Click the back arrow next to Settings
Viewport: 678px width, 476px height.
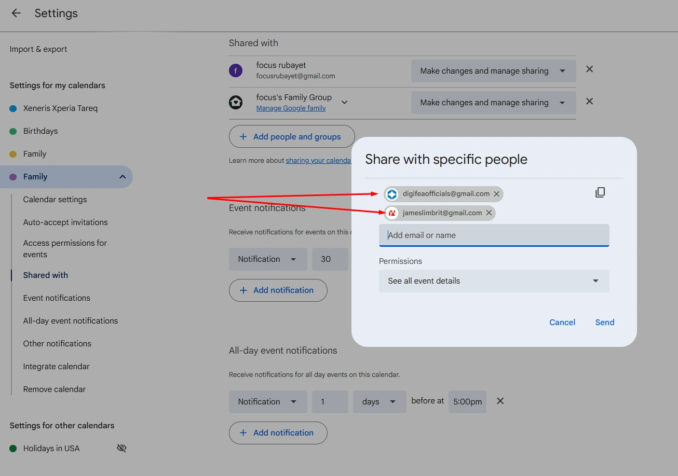[x=16, y=13]
